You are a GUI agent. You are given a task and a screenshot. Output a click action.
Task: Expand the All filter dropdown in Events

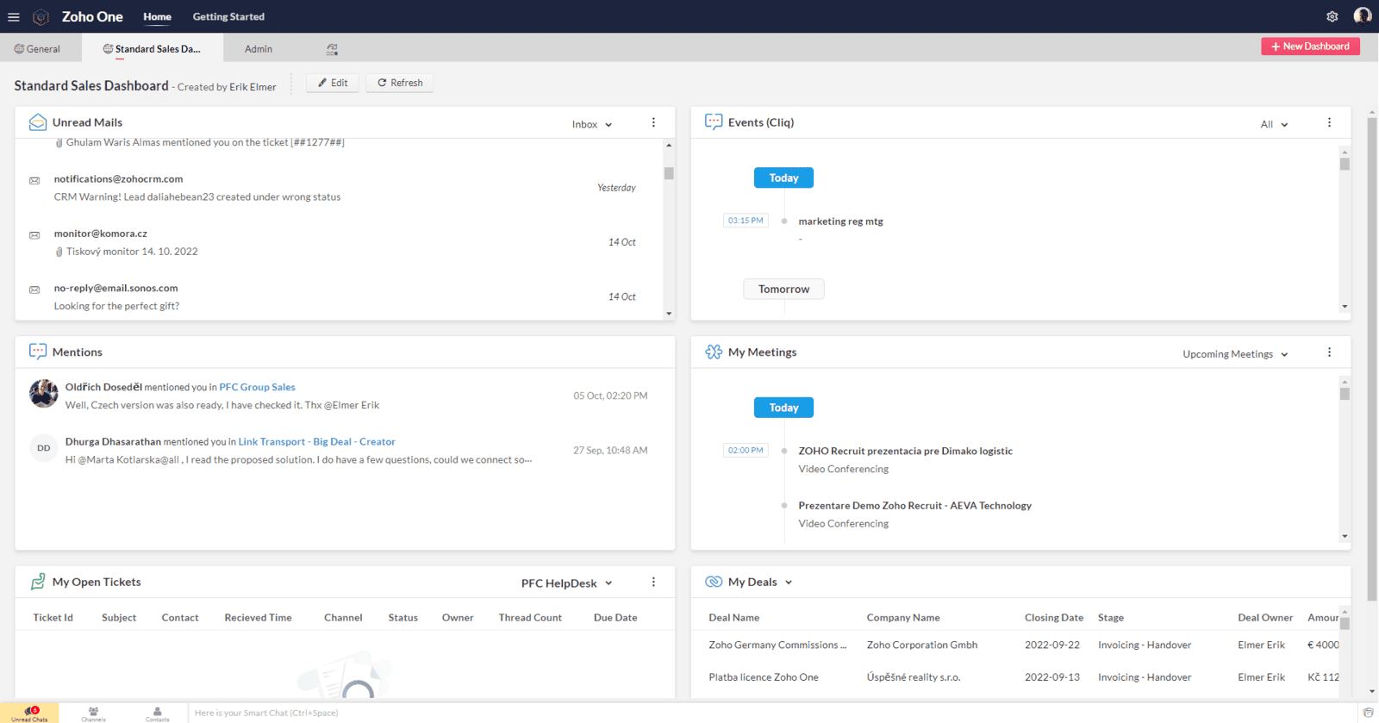(x=1274, y=124)
